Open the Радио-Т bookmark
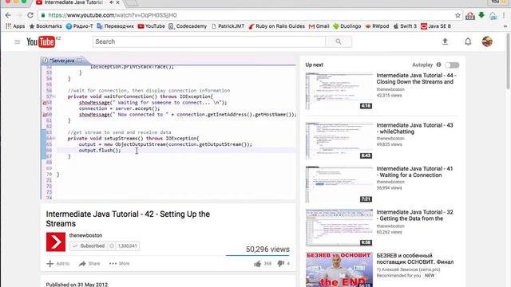Viewport: 511px width, 287px height. click(80, 26)
